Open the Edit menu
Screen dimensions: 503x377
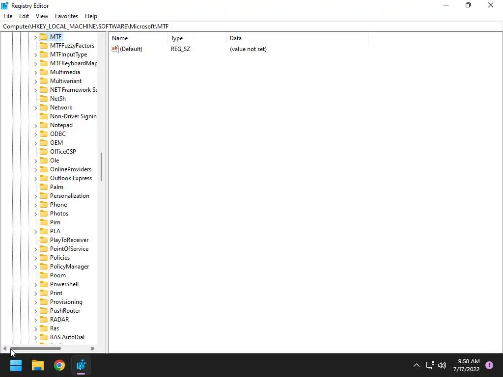[x=24, y=16]
